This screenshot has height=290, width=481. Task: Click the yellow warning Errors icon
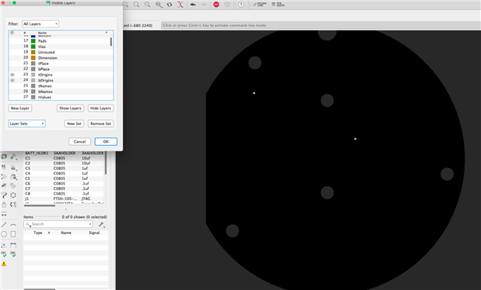pyautogui.click(x=4, y=264)
